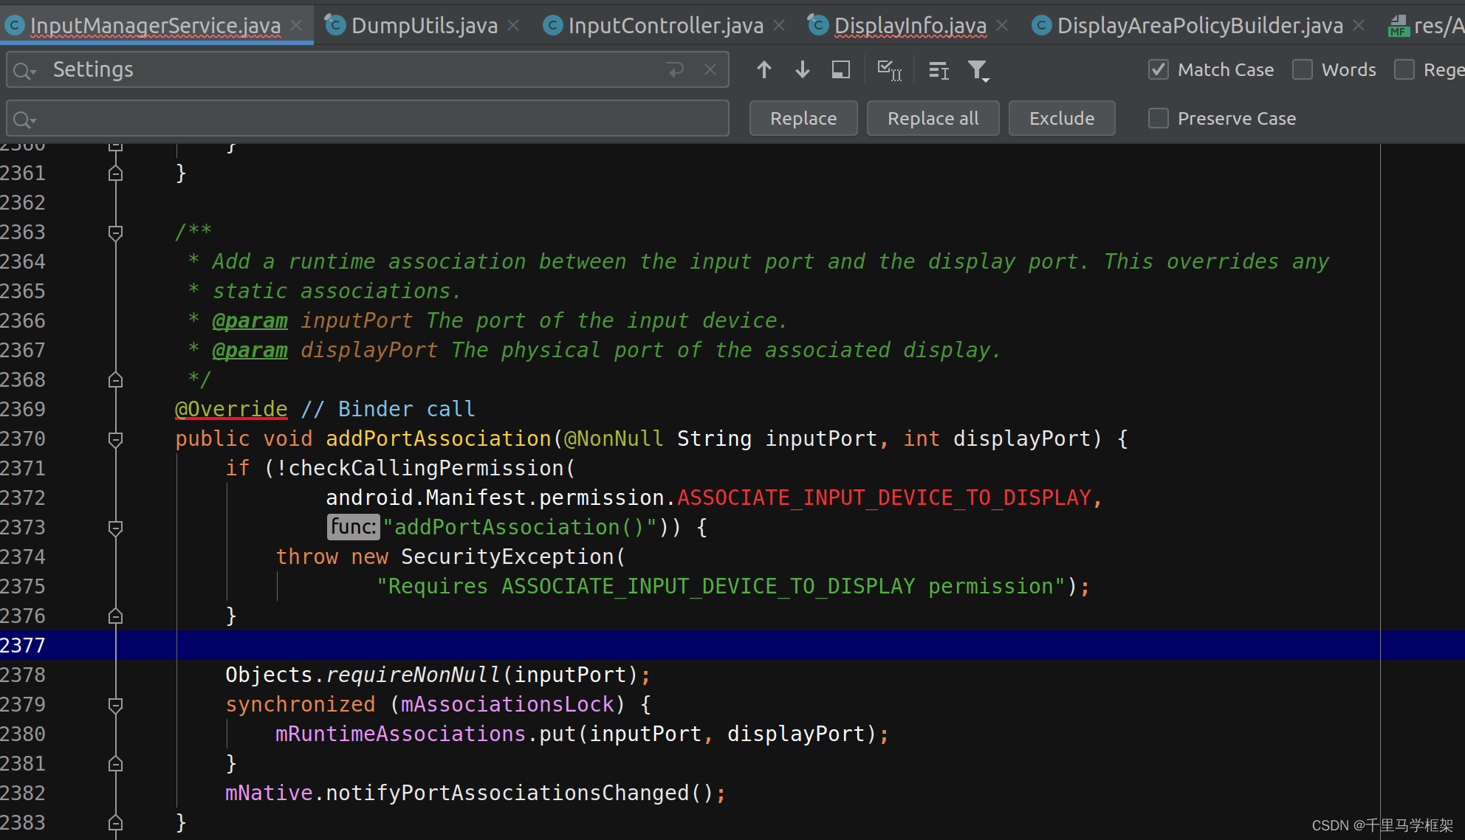Click new line icon in search field

tap(675, 70)
